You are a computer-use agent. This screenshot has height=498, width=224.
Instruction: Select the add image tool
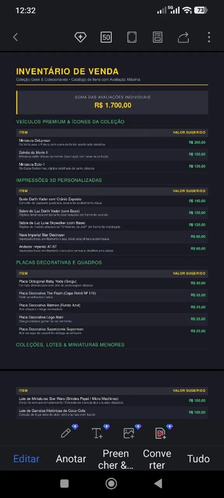[x=129, y=433]
